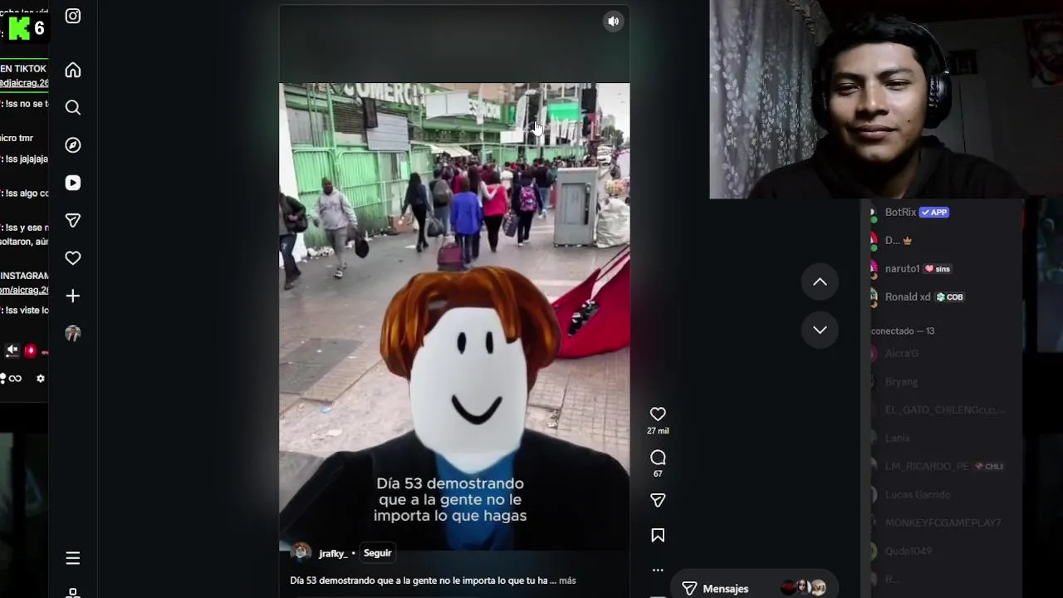Viewport: 1063px width, 598px height.
Task: Select Bryang in member list
Action: (x=902, y=381)
